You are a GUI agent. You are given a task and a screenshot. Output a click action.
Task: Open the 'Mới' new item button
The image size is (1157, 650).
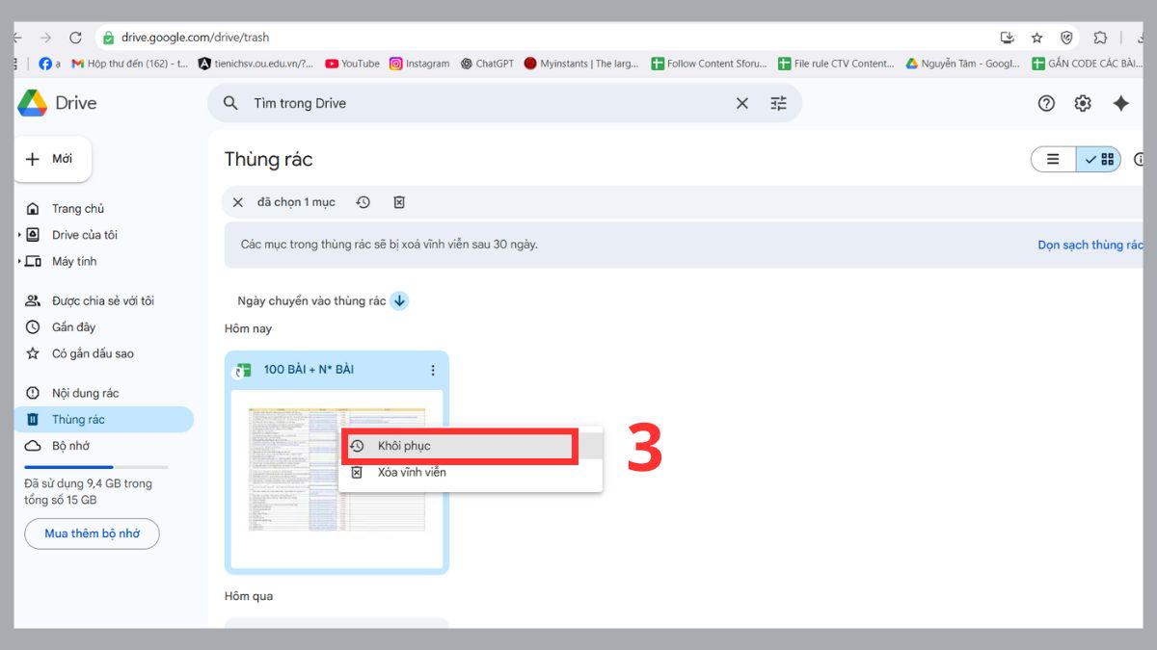click(53, 159)
